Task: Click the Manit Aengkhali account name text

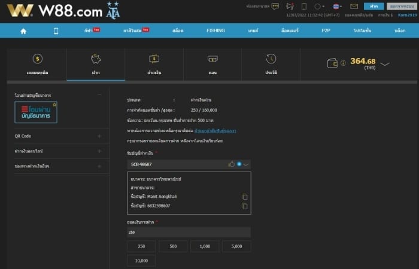Action: [x=162, y=197]
